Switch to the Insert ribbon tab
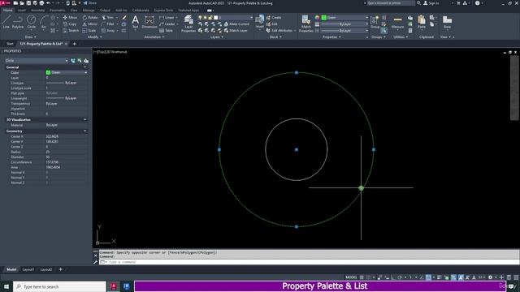The width and height of the screenshot is (520, 292). (x=22, y=11)
